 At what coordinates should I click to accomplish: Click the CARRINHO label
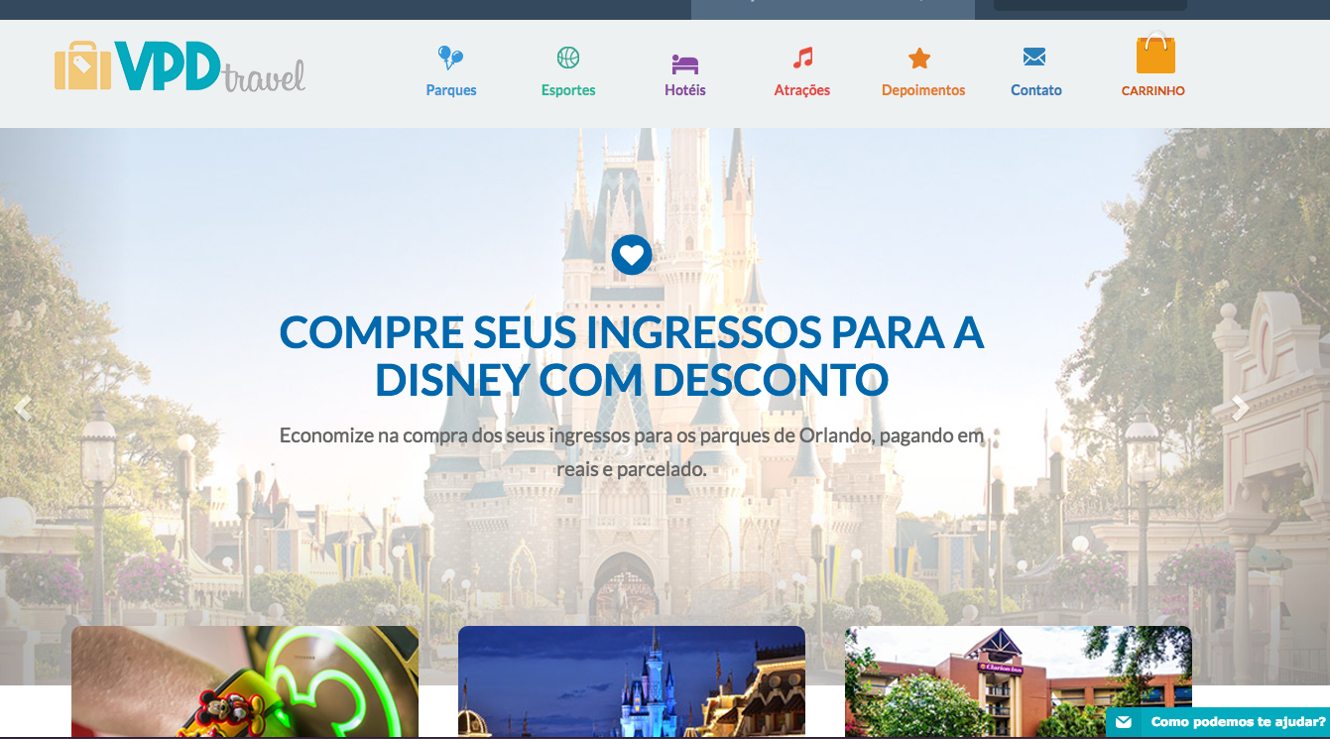coord(1153,91)
